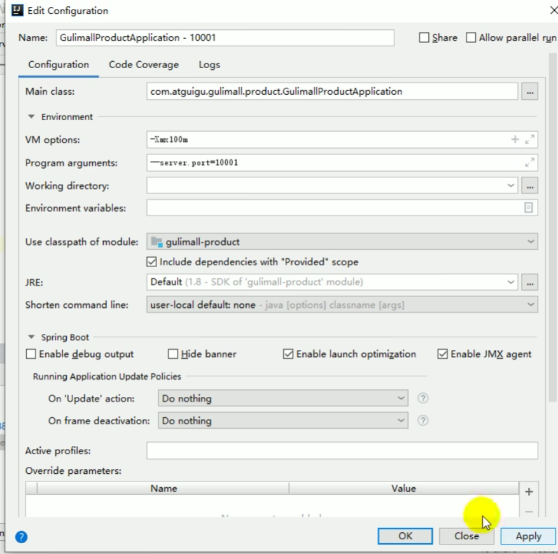
Task: Close the Edit Configuration dialog with X
Action: [x=554, y=11]
